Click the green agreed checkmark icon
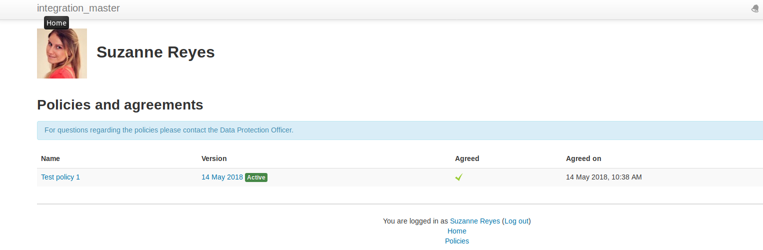The image size is (763, 250). click(x=458, y=177)
